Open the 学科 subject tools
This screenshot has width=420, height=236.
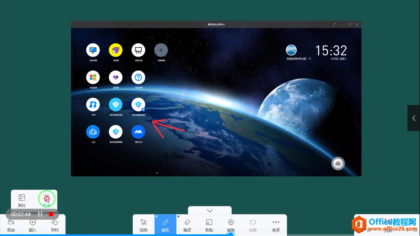click(54, 225)
